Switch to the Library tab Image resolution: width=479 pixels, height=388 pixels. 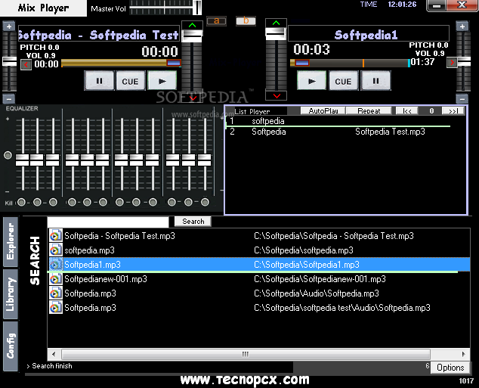click(11, 294)
